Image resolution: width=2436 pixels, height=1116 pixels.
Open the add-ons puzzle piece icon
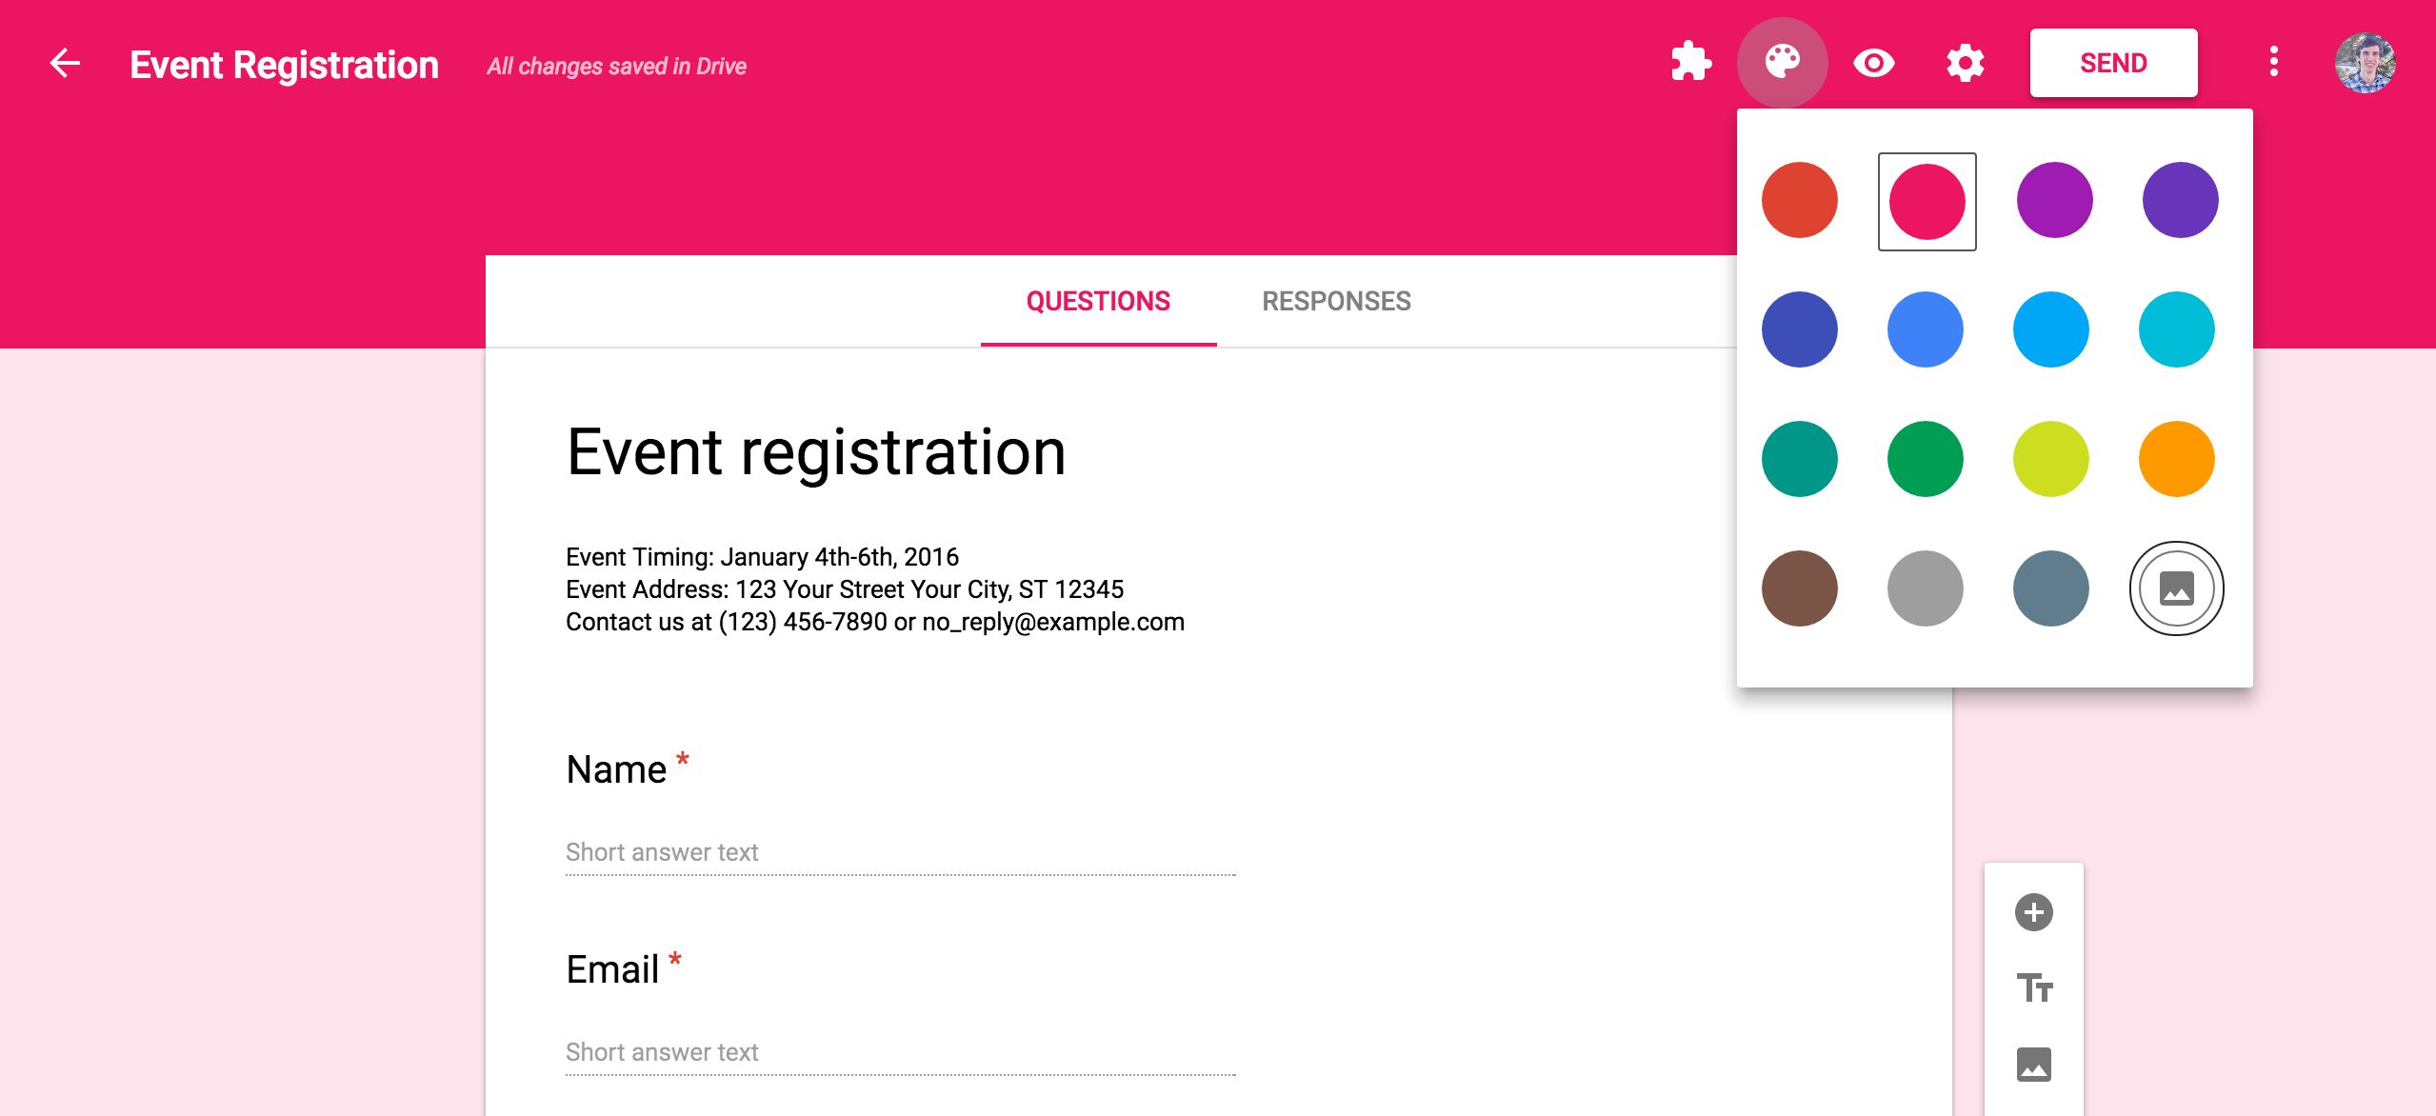click(1691, 63)
